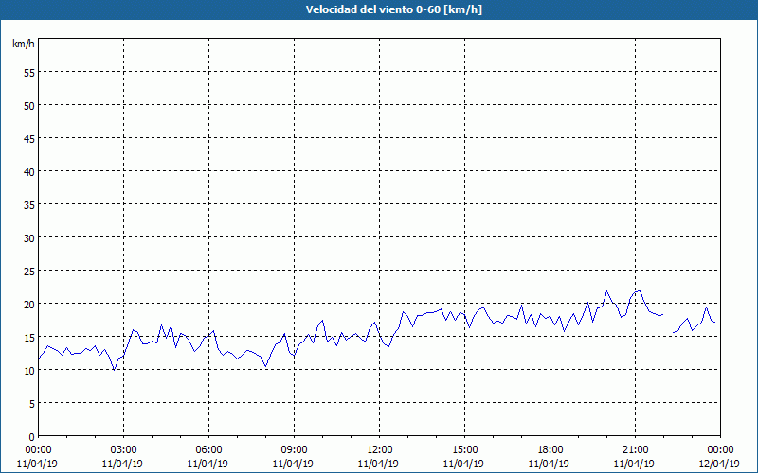Select the 50 value on the y-axis
This screenshot has height=473, width=758.
pyautogui.click(x=29, y=106)
